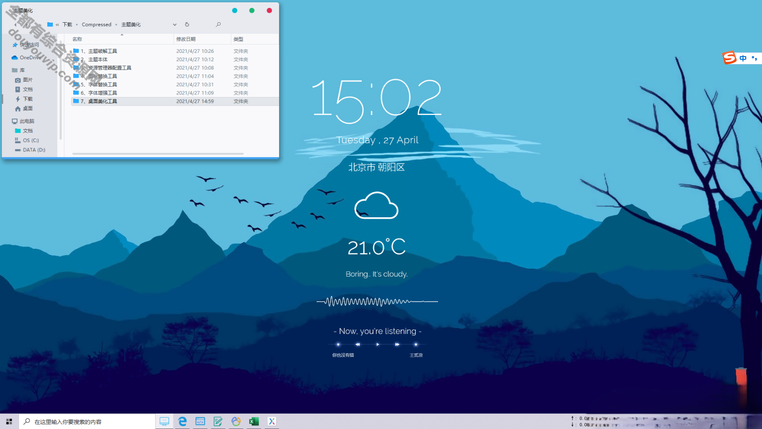Click the taskbar search box
The image size is (762, 429).
tap(87, 422)
